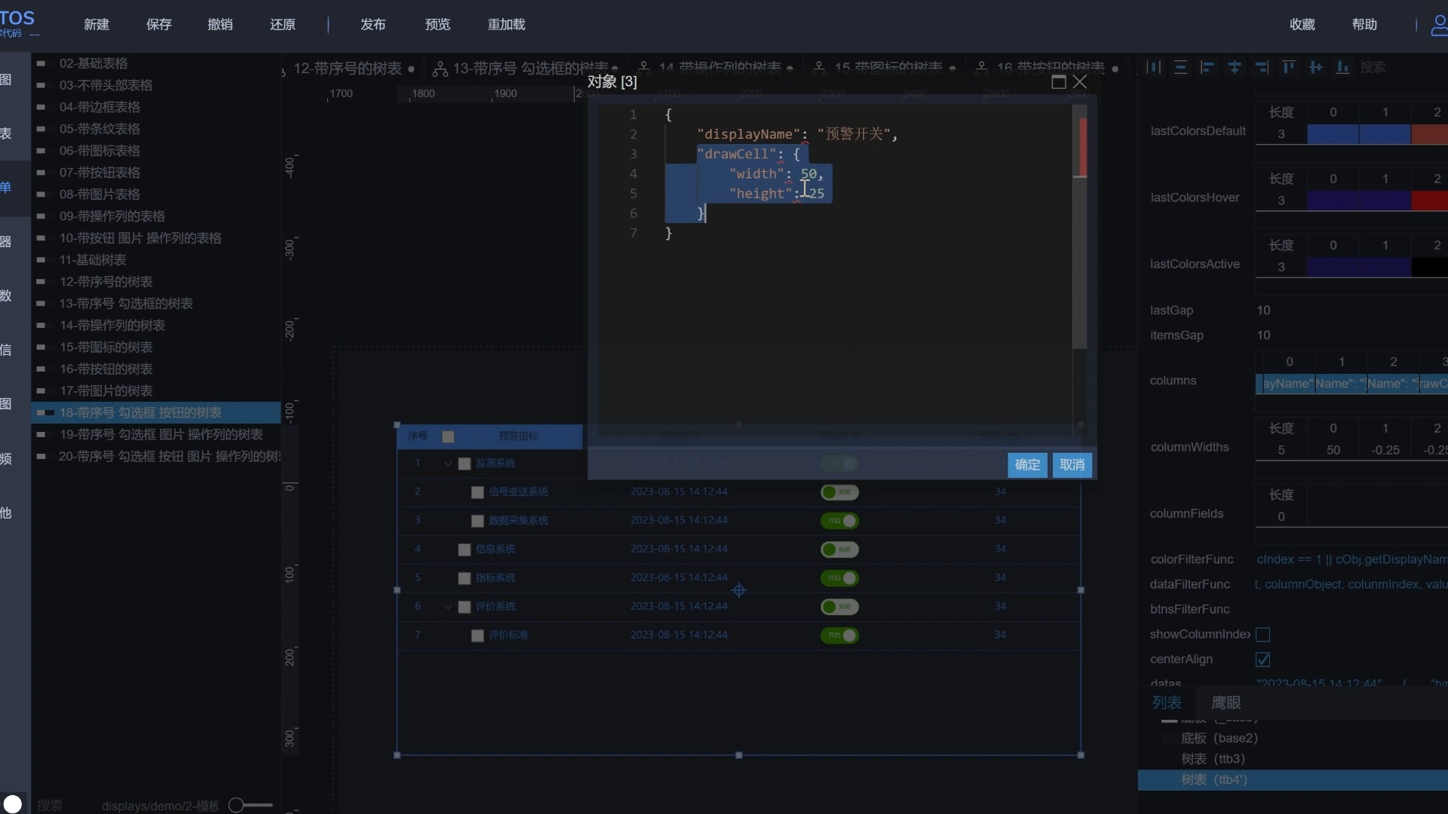
Task: Click the file icon beside 02-基础表格
Action: 41,63
